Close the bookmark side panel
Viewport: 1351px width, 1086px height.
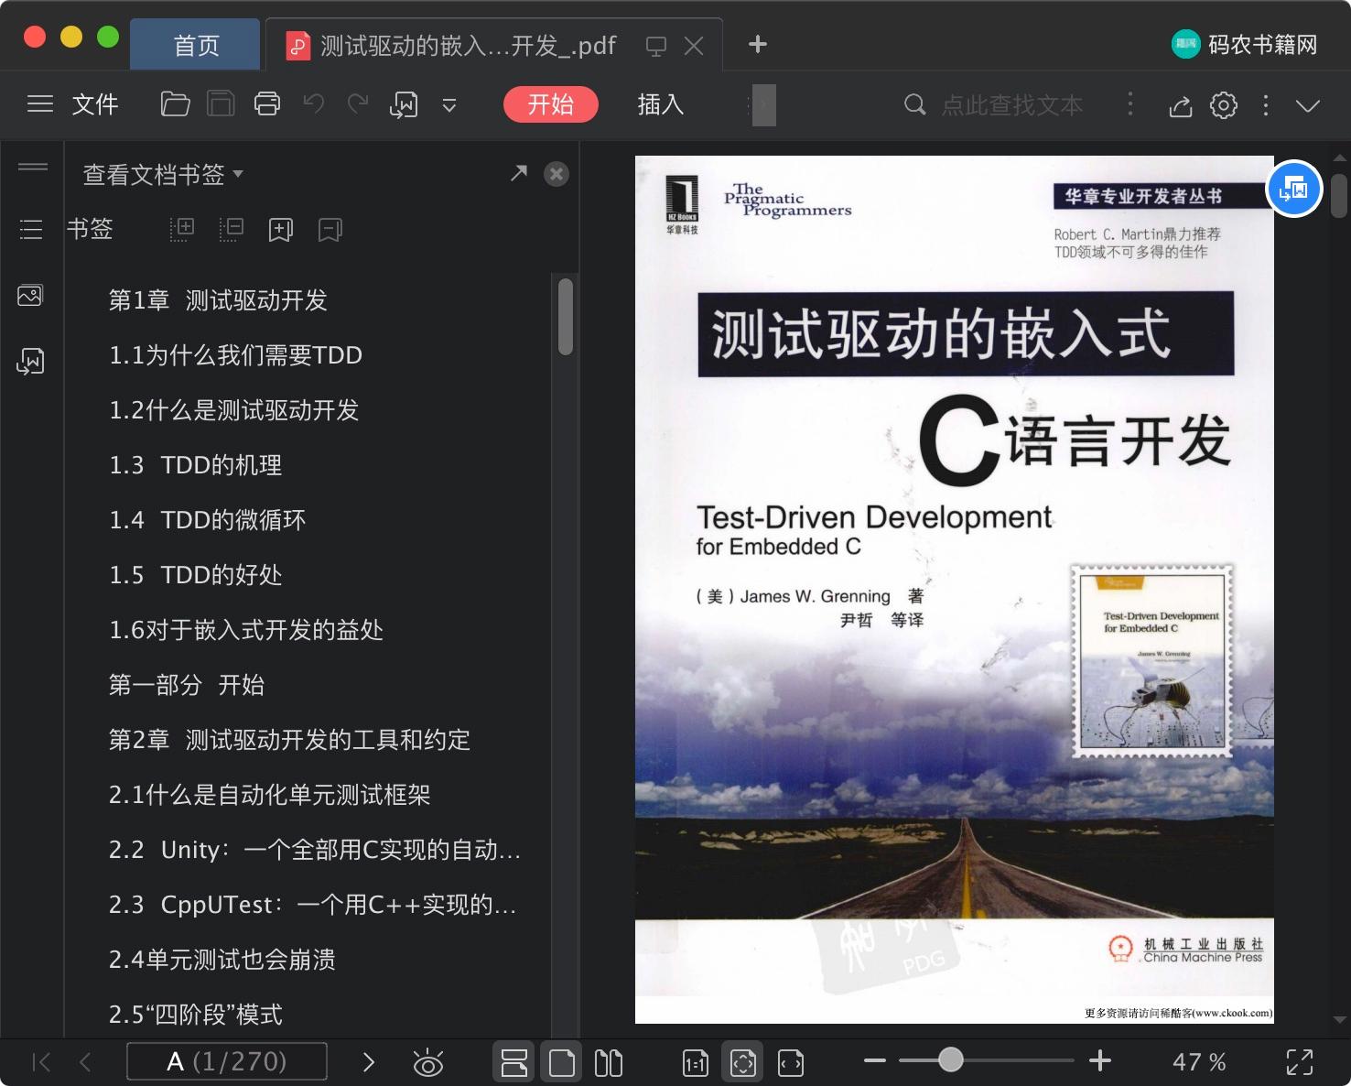[x=557, y=174]
